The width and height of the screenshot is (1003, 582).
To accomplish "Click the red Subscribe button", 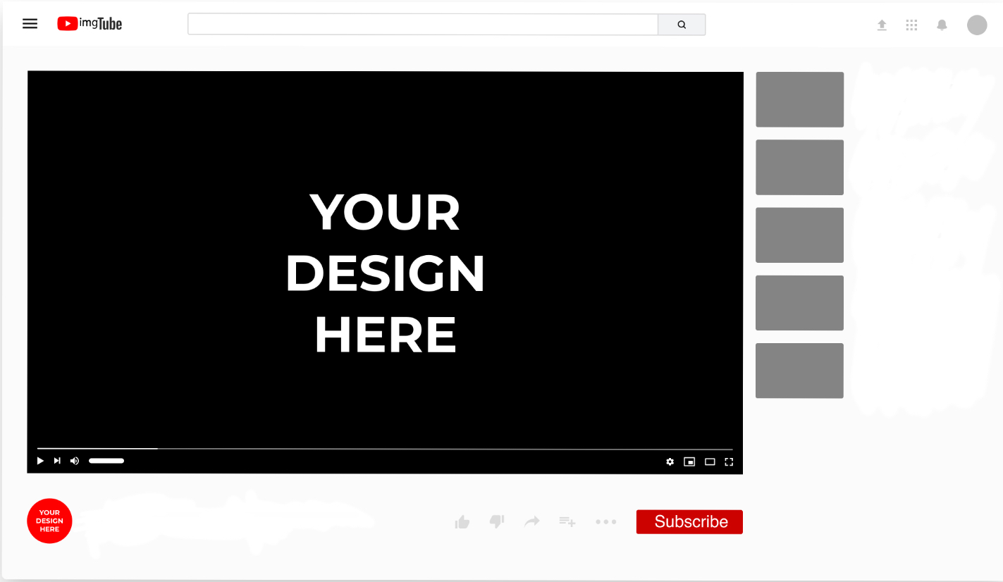I will (689, 521).
